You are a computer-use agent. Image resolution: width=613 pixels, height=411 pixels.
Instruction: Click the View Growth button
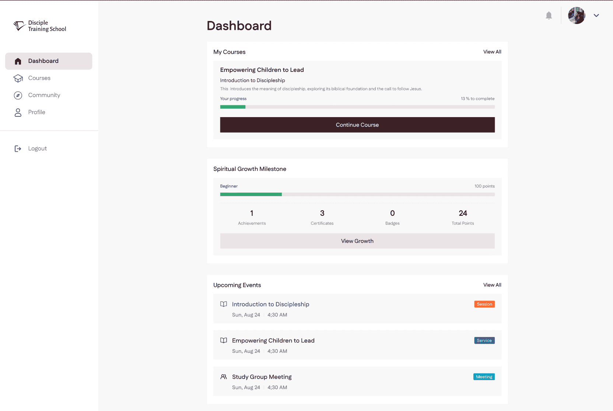pyautogui.click(x=357, y=241)
